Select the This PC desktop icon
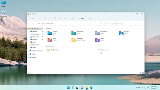Viewport: 160px width, 90px height. pyautogui.click(x=3, y=4)
